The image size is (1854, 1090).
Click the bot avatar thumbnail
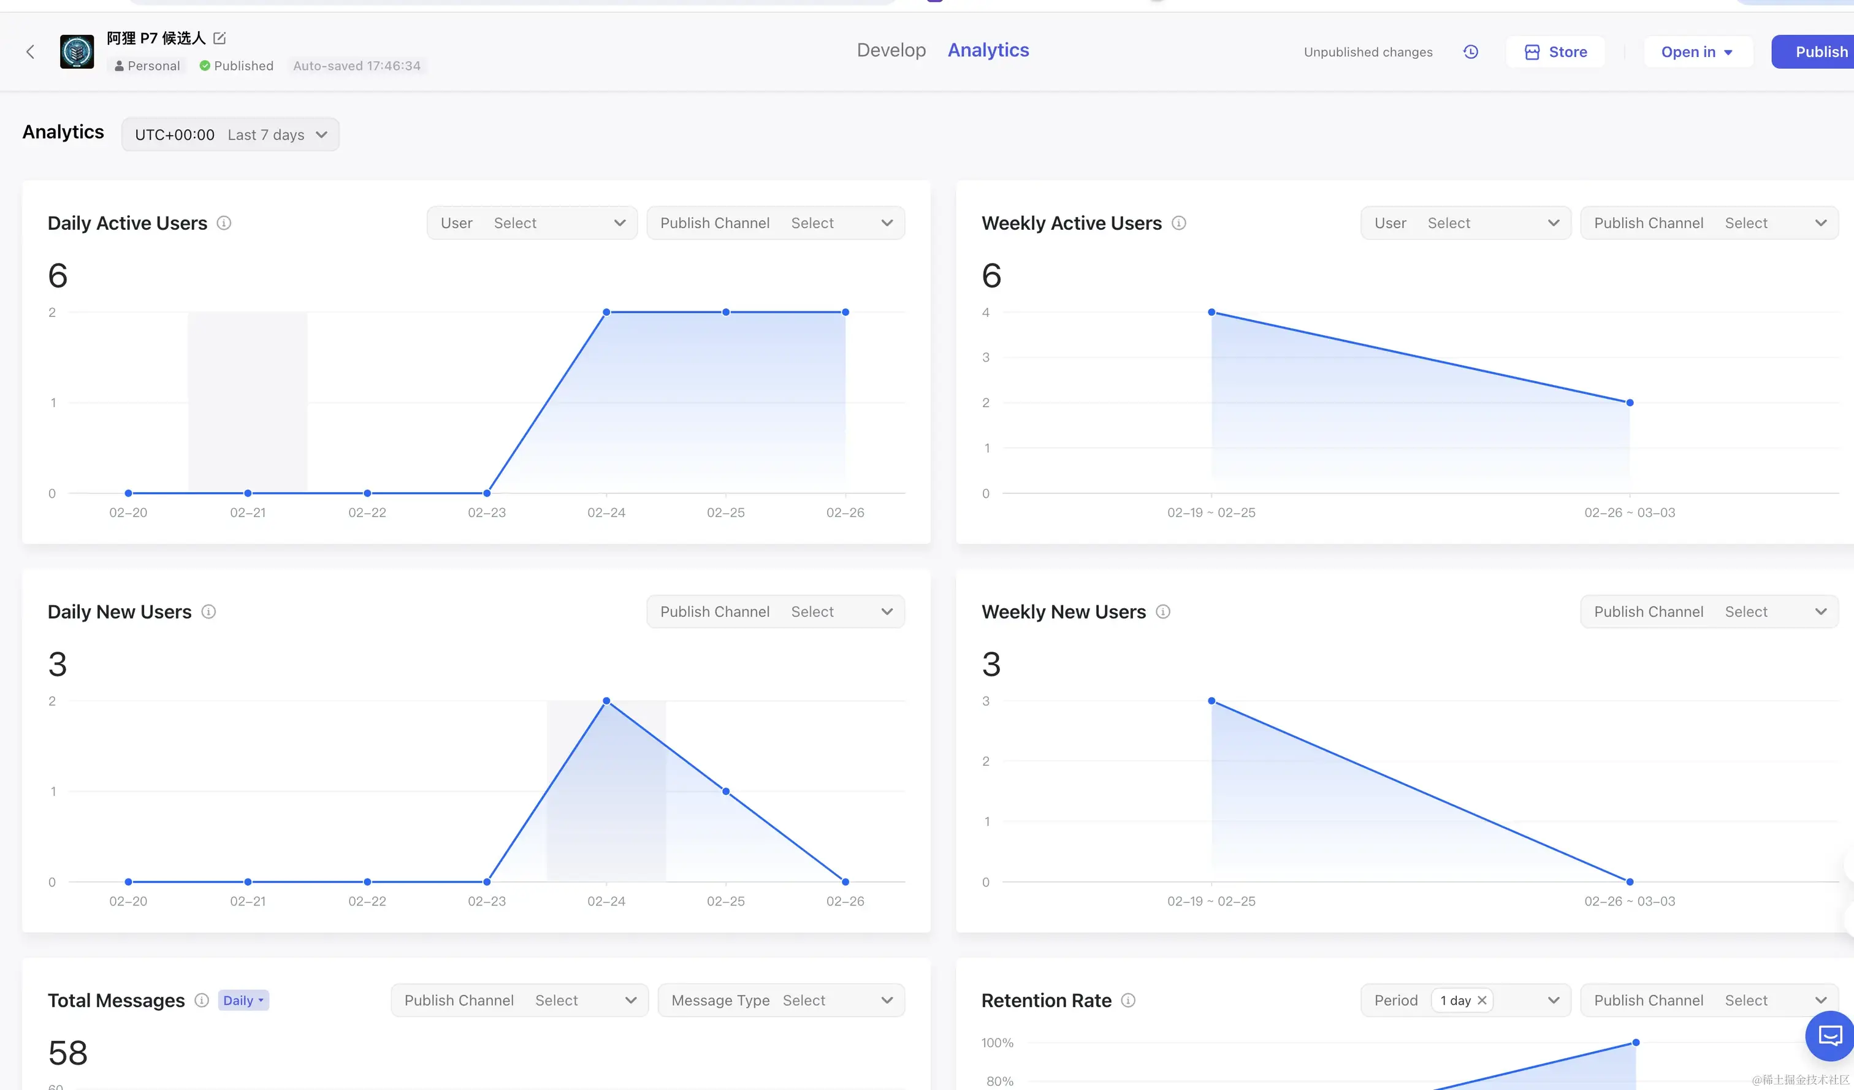click(77, 51)
